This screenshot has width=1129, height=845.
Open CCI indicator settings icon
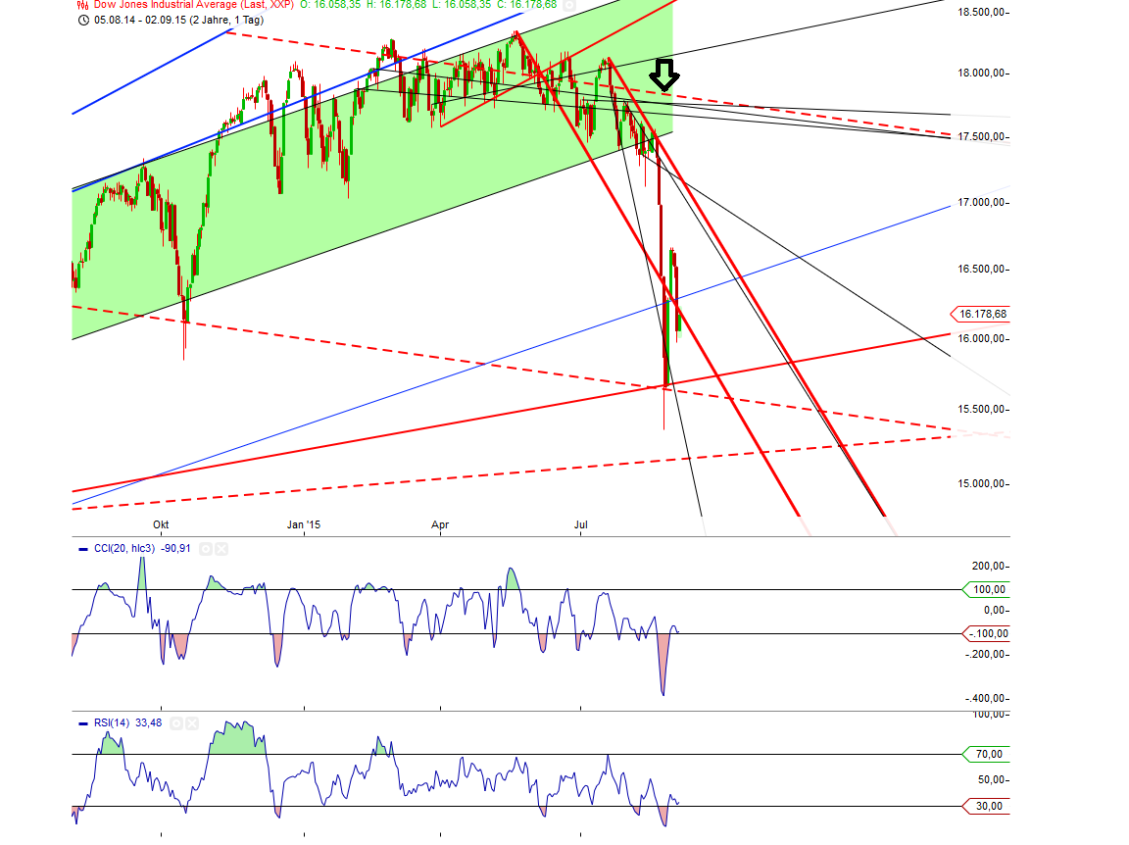(205, 548)
